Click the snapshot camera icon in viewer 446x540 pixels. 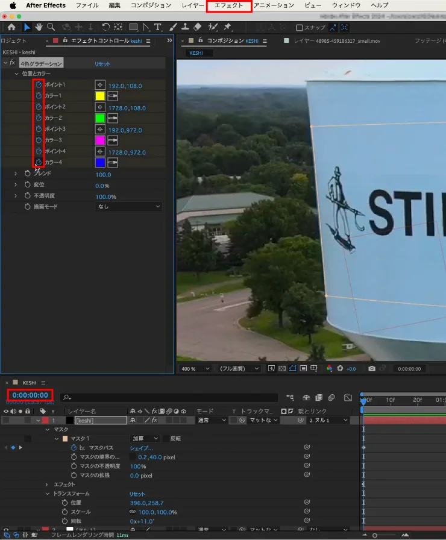click(x=372, y=368)
